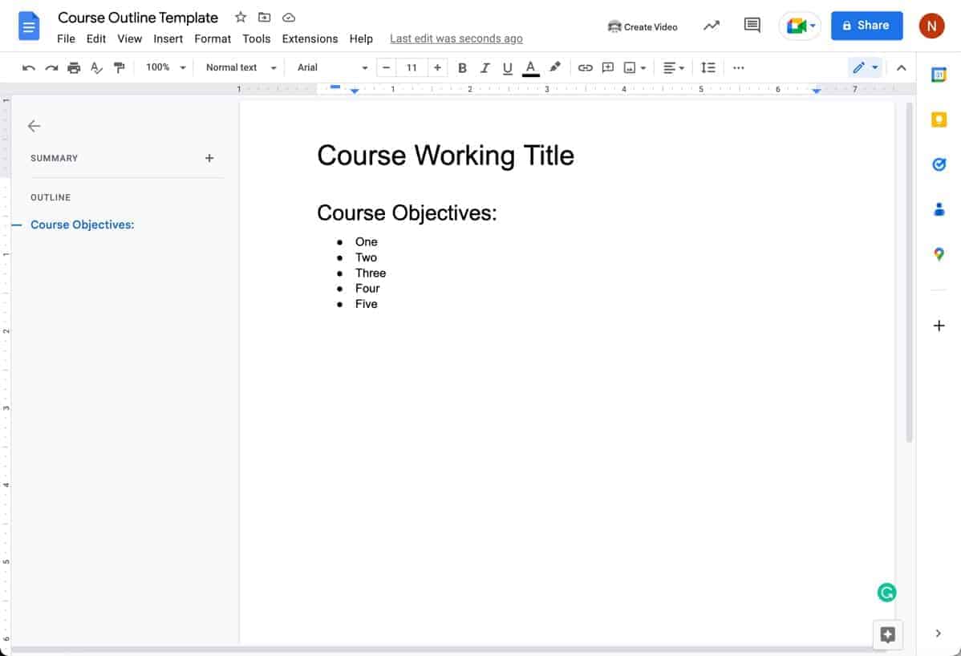Open the highlight color picker

(554, 67)
